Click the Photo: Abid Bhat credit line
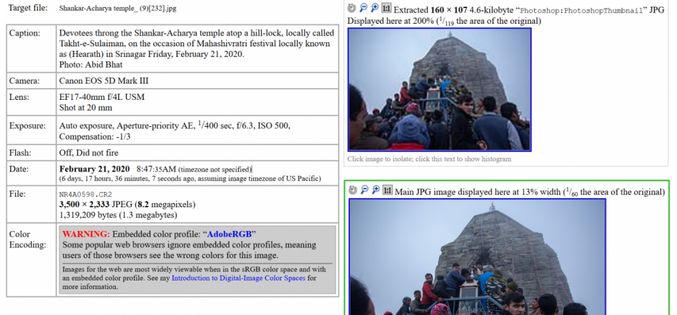This screenshot has width=677, height=315. coord(90,64)
